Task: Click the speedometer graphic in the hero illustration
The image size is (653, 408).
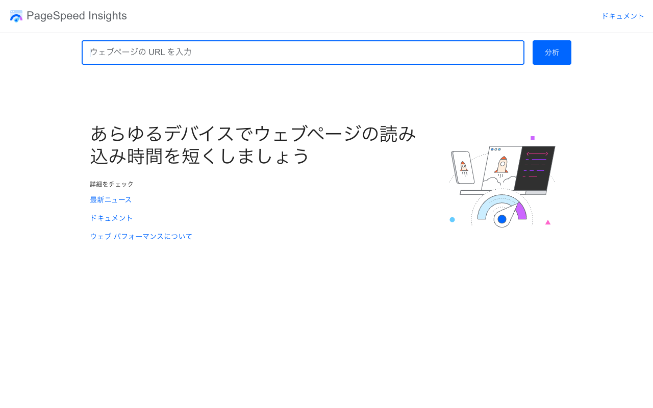Action: pyautogui.click(x=502, y=212)
